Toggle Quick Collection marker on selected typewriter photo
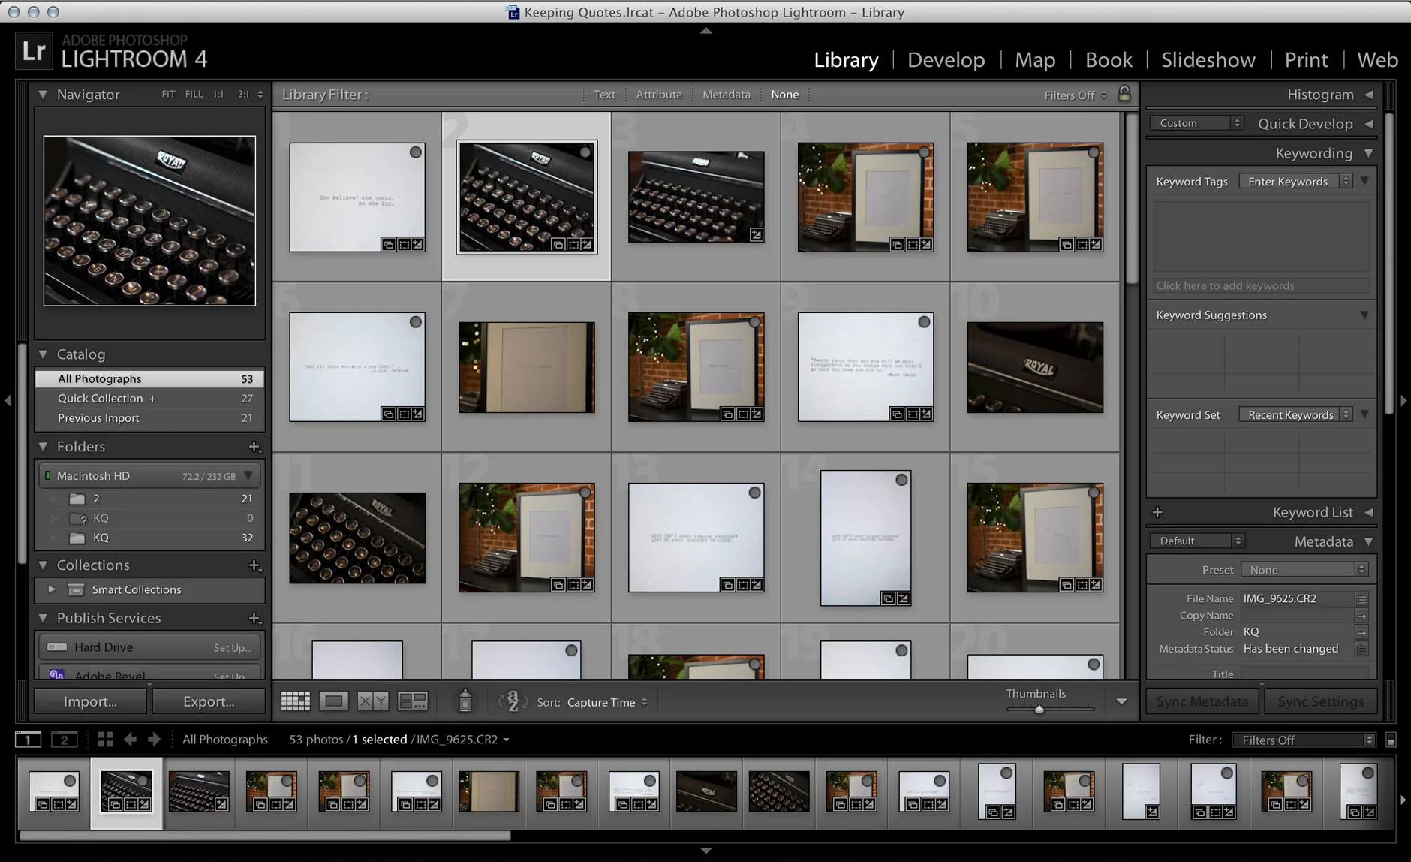 pos(585,152)
